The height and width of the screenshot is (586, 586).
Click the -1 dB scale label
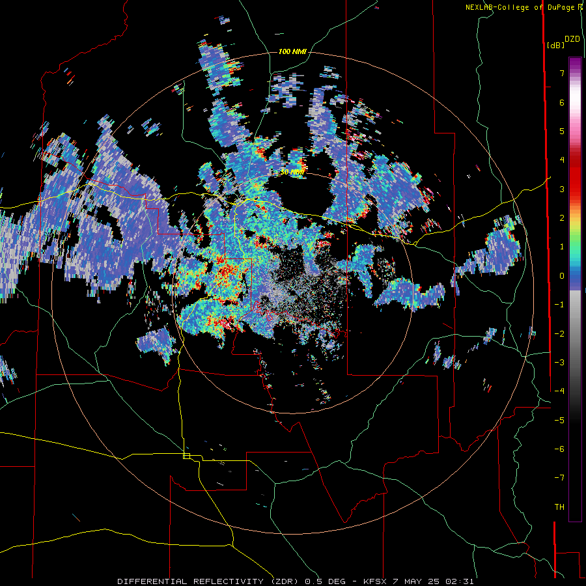(x=559, y=305)
